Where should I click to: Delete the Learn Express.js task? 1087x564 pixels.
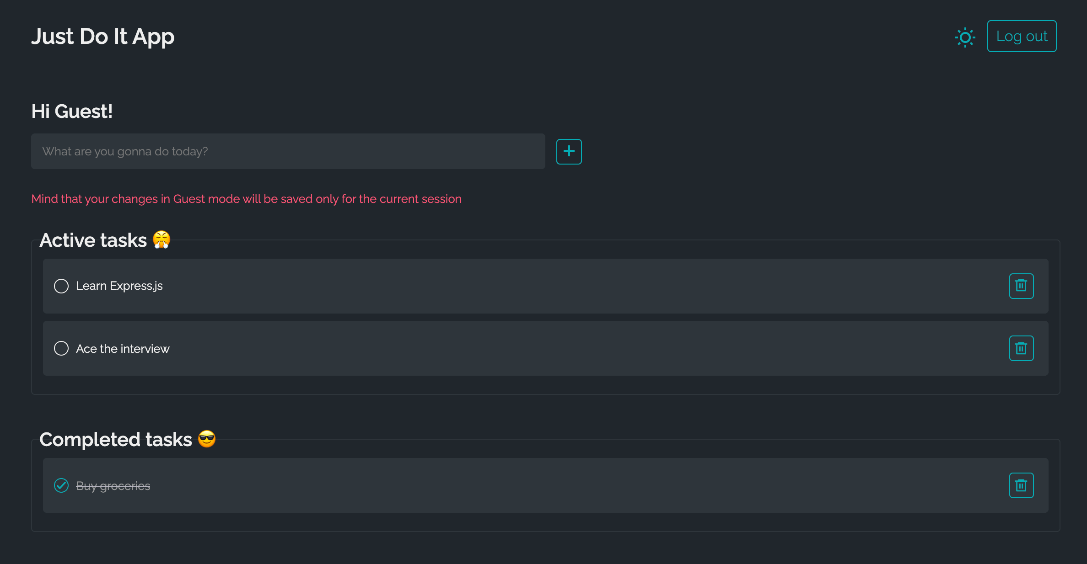point(1021,286)
